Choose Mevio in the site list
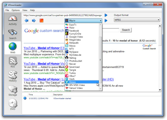 82,46
